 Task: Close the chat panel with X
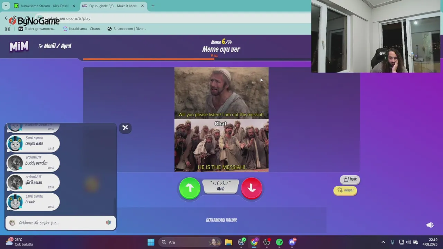(x=125, y=128)
